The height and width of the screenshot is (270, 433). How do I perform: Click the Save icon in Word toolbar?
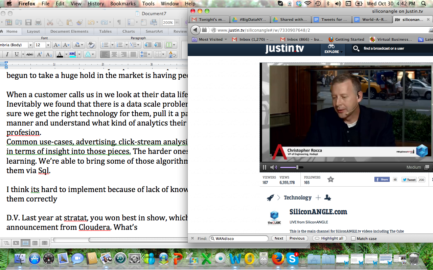pyautogui.click(x=28, y=23)
